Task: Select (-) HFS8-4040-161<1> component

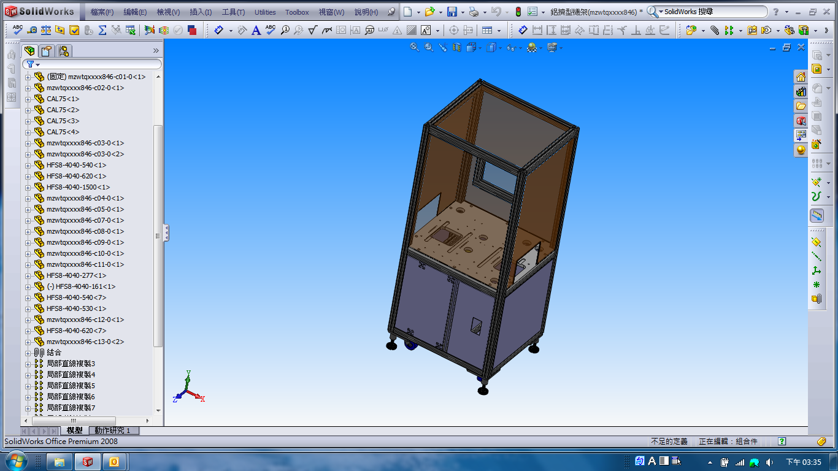Action: click(x=81, y=286)
